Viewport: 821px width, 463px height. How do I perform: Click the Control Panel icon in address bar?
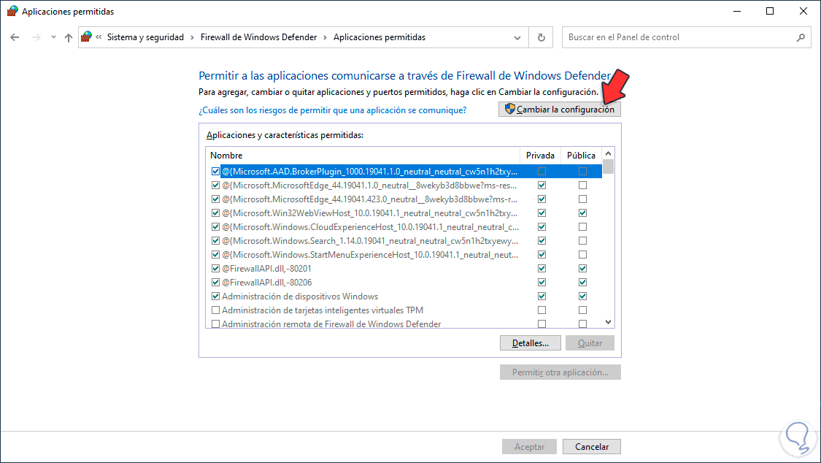86,37
